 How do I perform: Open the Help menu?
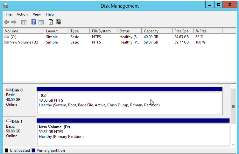50,14
